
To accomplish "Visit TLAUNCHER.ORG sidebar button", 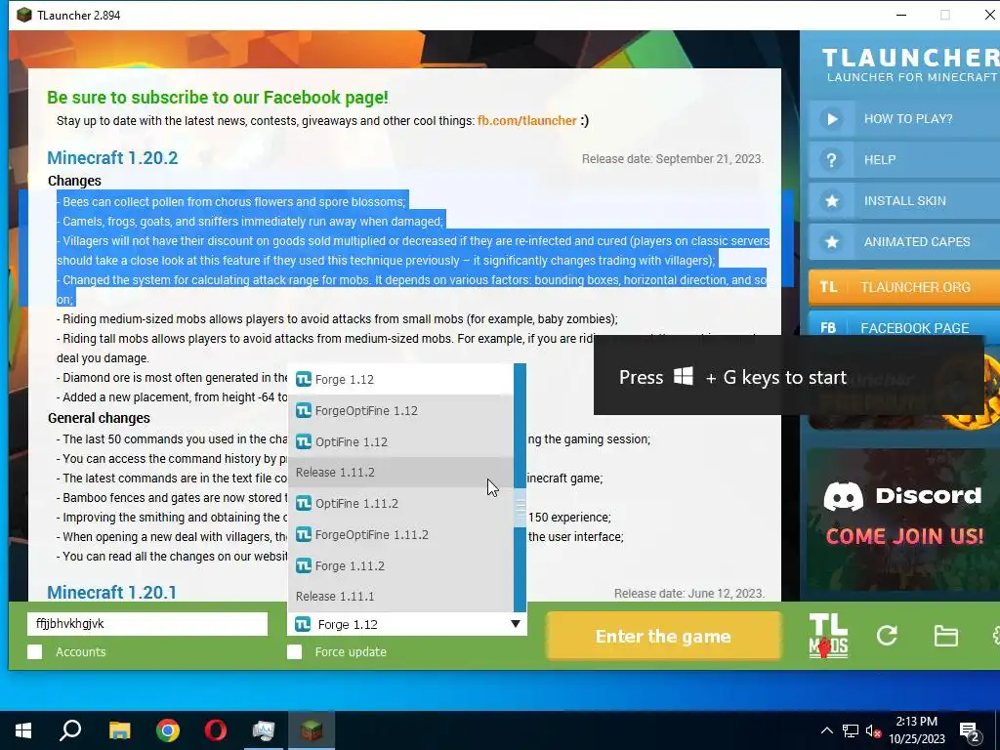I will coord(904,287).
